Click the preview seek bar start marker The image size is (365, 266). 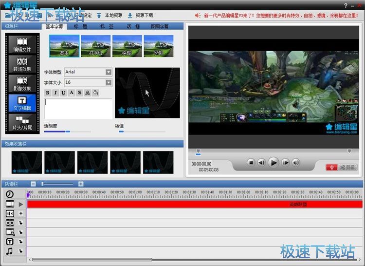tap(199, 151)
